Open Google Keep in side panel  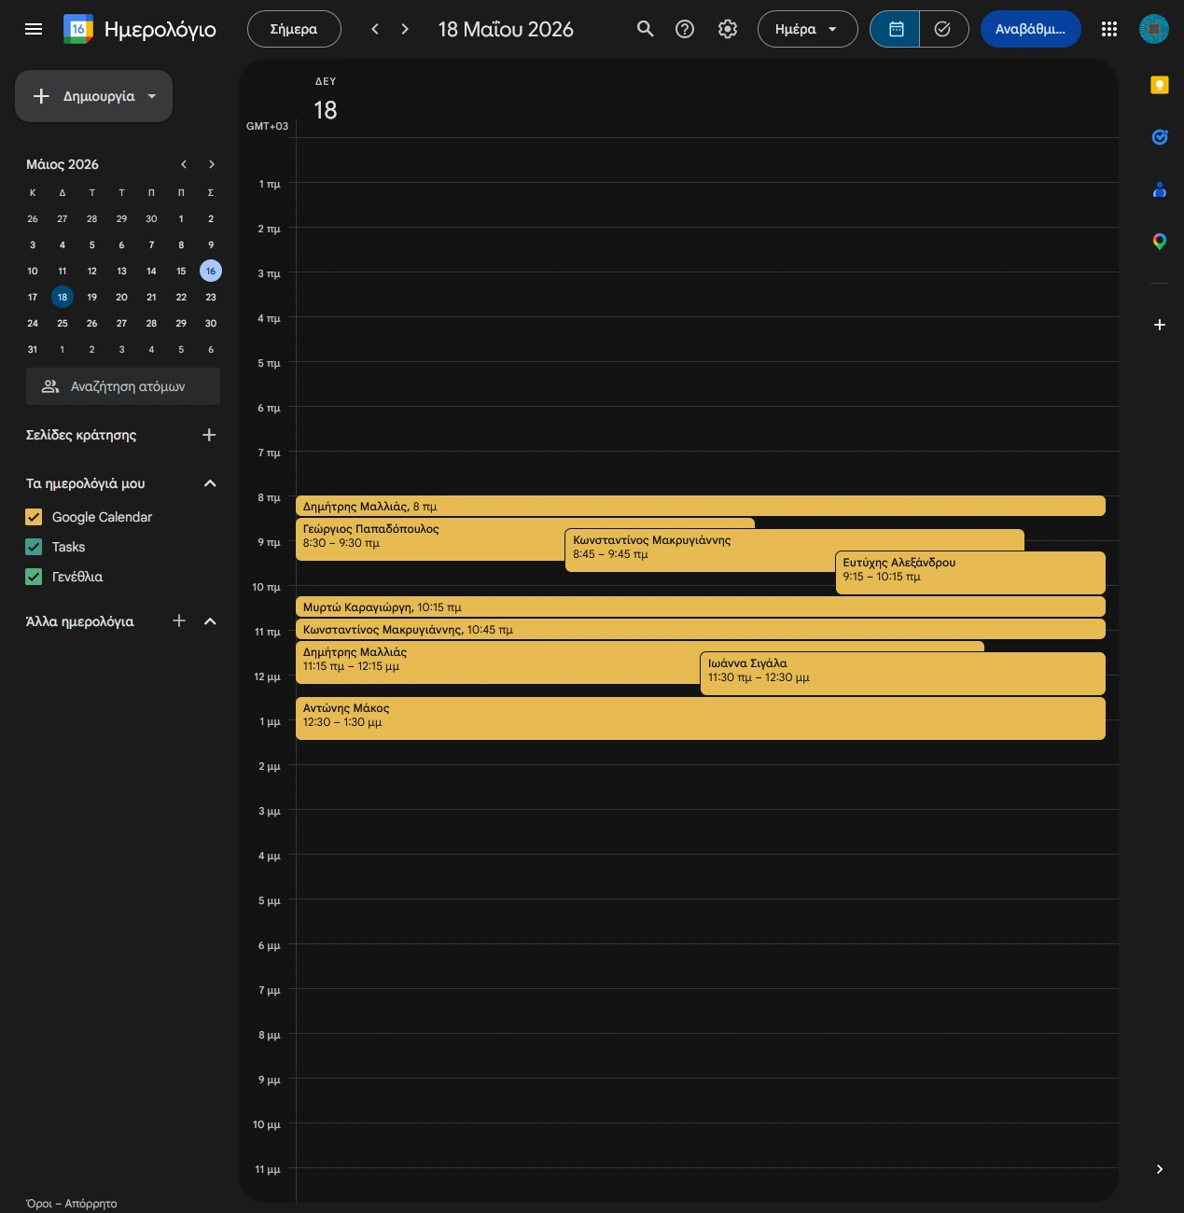coord(1160,85)
